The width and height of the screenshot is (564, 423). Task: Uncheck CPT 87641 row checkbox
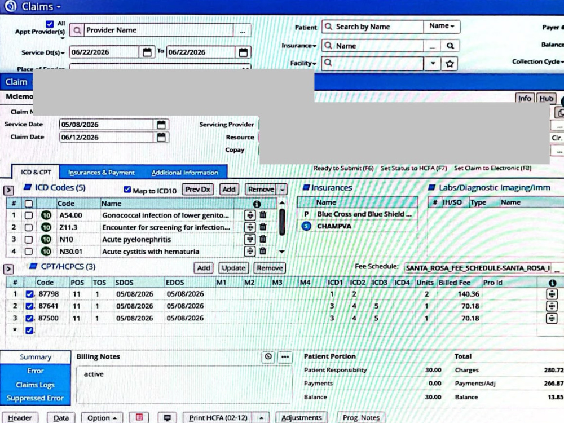(29, 306)
